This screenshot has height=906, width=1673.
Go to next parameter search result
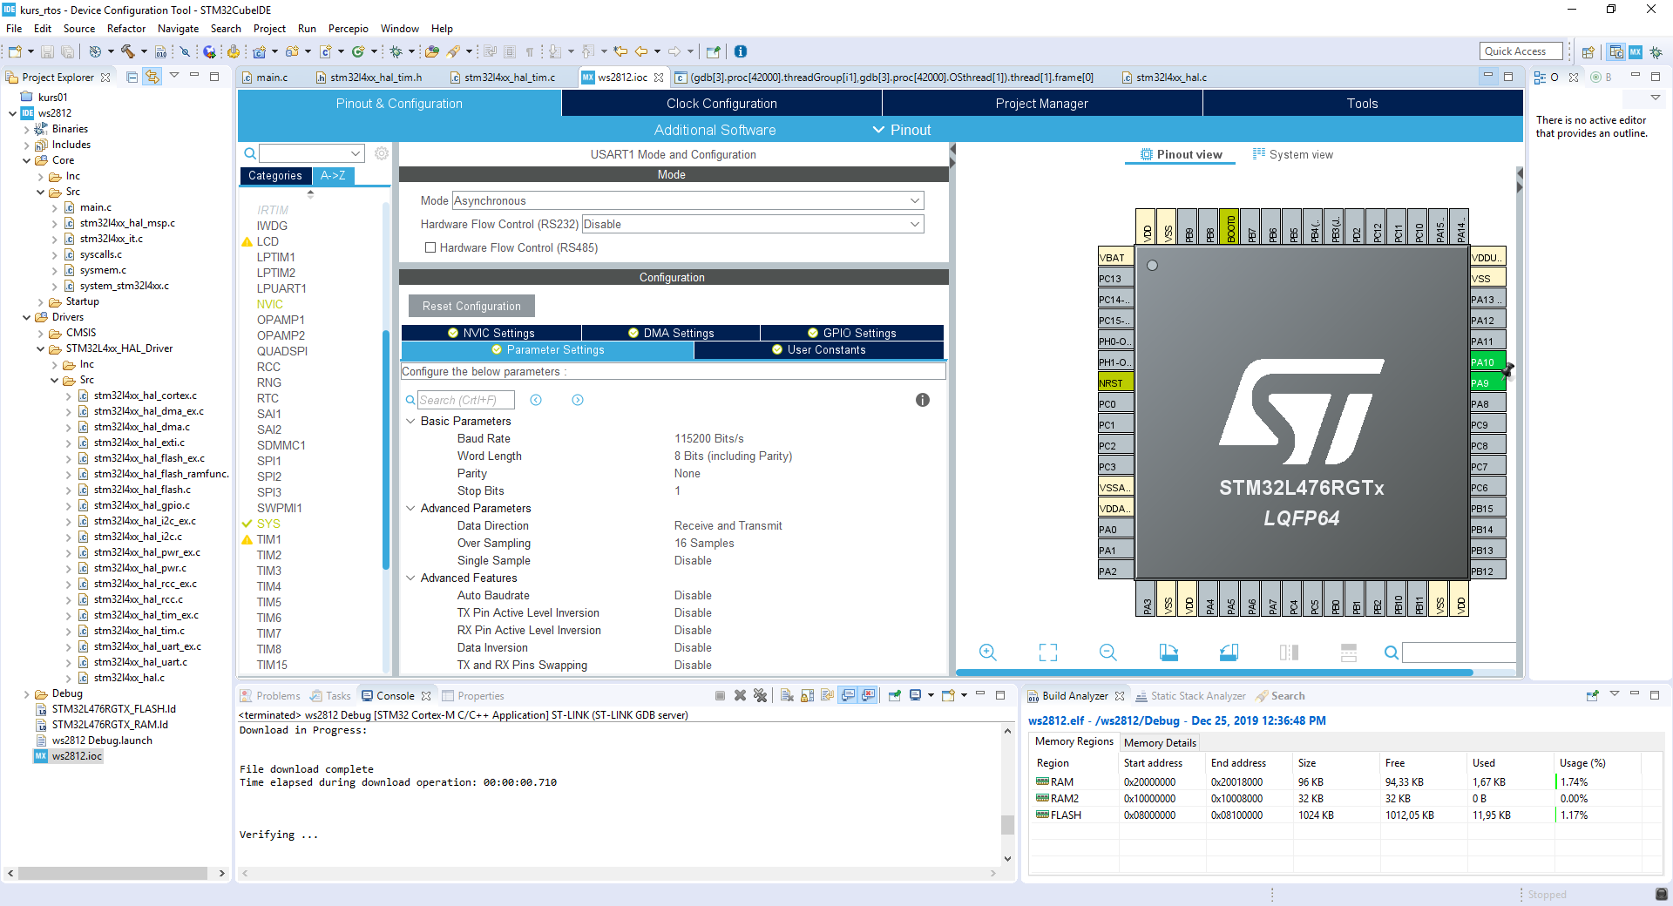point(578,400)
